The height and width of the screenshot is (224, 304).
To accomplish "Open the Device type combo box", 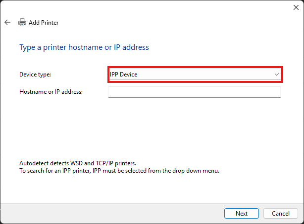I will [x=195, y=75].
